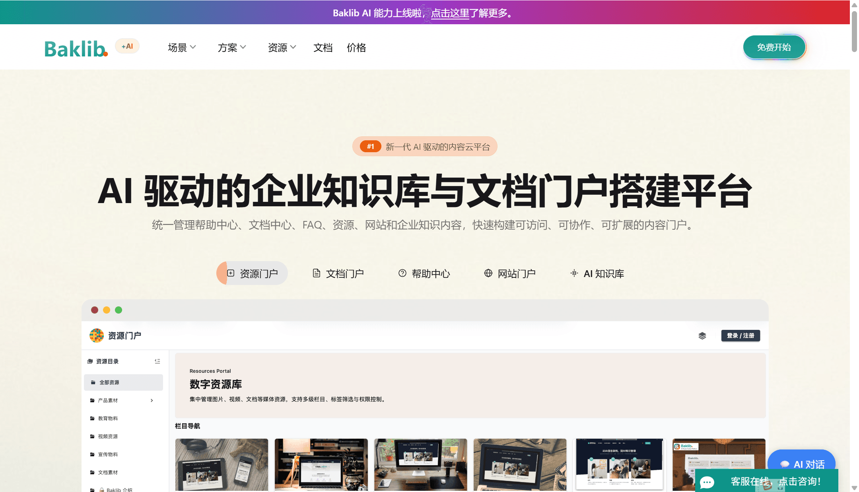Open the 资源 dropdown in the top navigation
The image size is (859, 492).
point(282,48)
